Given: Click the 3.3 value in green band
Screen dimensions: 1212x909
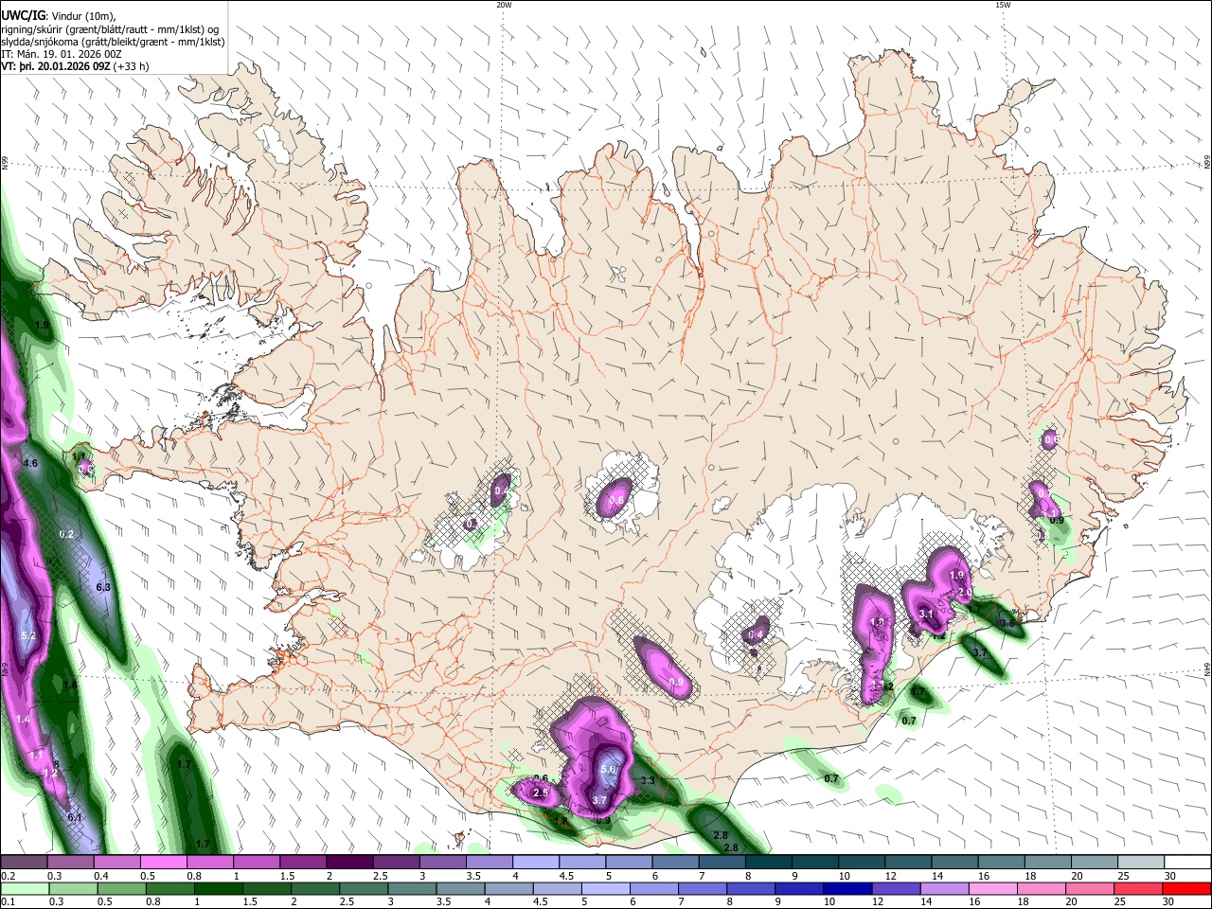Looking at the screenshot, I should pyautogui.click(x=648, y=780).
